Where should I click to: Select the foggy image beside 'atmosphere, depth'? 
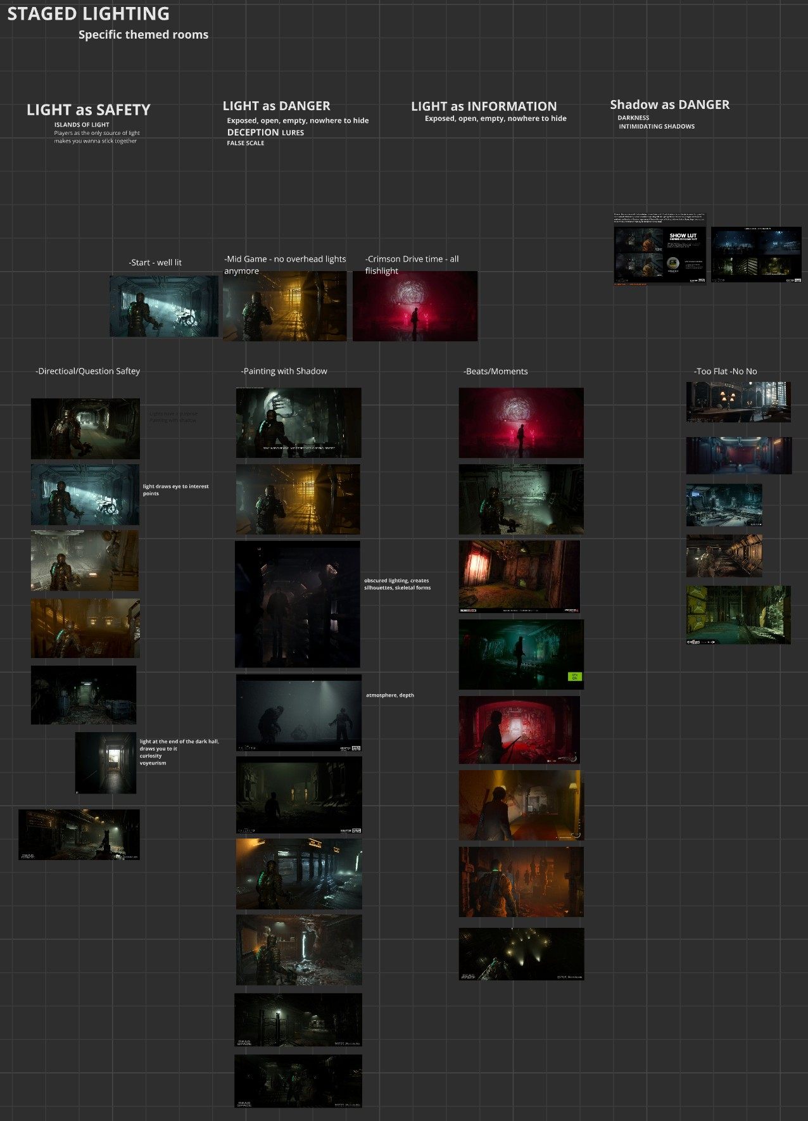299,713
